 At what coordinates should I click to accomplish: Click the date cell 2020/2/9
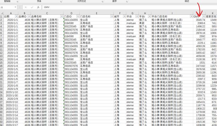click(x=12, y=99)
